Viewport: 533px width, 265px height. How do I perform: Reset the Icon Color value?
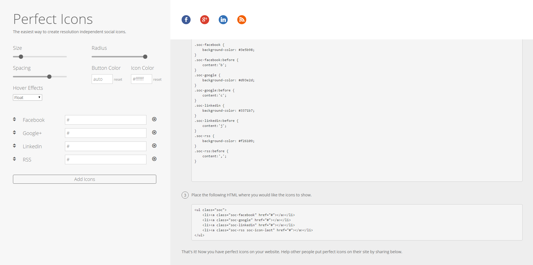pos(157,80)
